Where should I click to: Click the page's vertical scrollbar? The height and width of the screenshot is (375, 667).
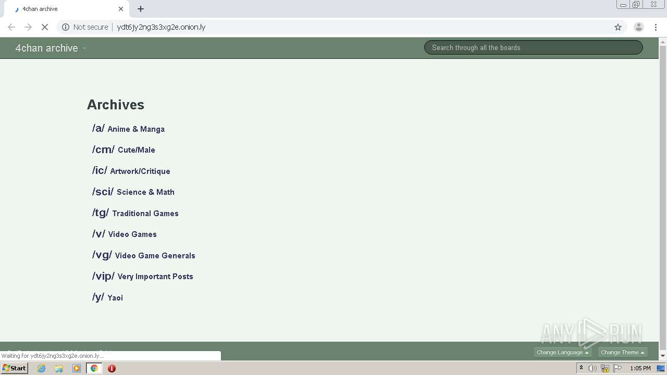pyautogui.click(x=663, y=198)
